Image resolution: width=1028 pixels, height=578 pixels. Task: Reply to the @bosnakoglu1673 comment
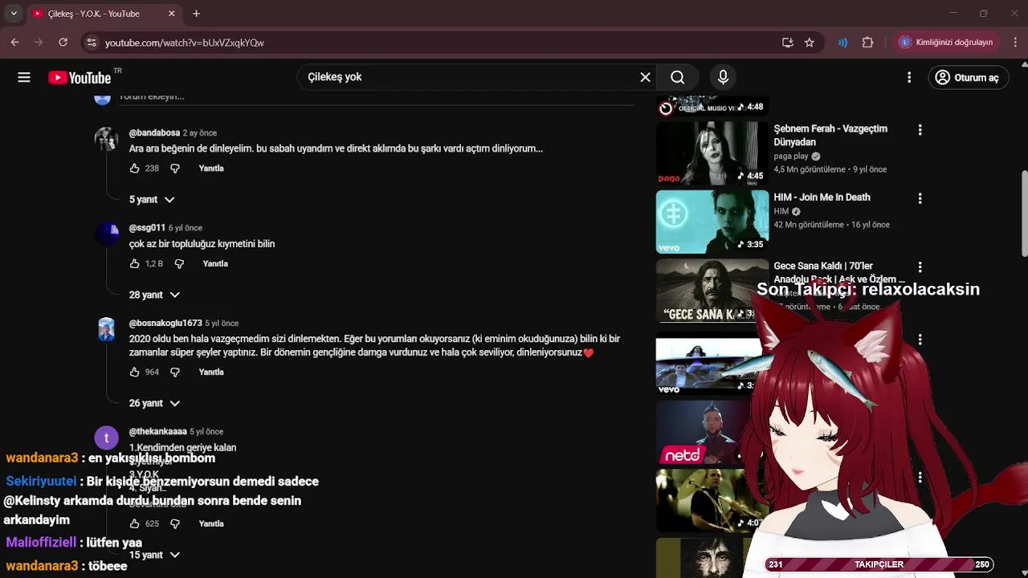point(211,372)
